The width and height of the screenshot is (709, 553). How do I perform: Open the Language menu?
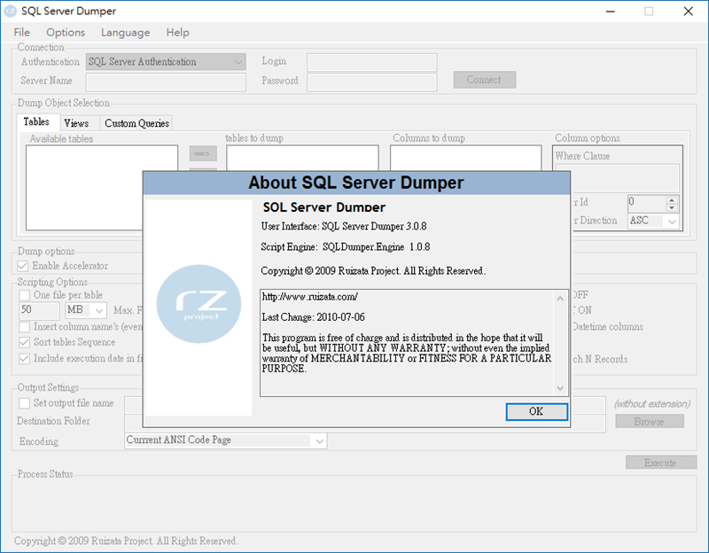tap(125, 33)
